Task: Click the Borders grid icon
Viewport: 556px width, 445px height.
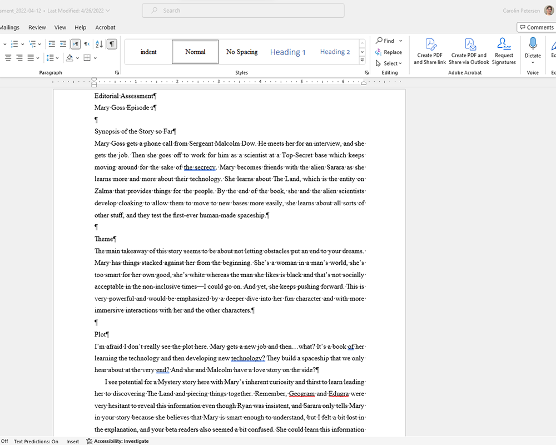Action: (x=87, y=57)
